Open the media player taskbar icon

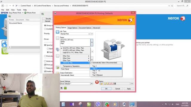(x=115, y=104)
